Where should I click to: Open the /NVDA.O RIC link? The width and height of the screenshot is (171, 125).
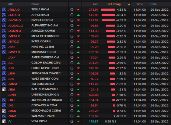[x=15, y=21]
